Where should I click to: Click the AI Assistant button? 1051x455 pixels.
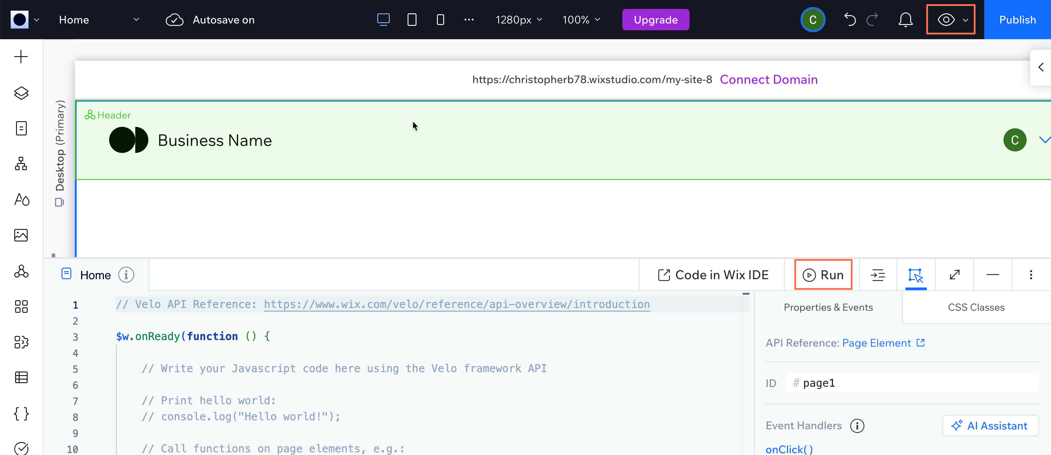tap(990, 426)
